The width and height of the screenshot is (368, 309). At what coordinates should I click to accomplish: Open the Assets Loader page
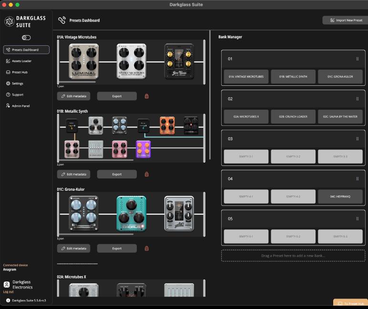point(21,61)
